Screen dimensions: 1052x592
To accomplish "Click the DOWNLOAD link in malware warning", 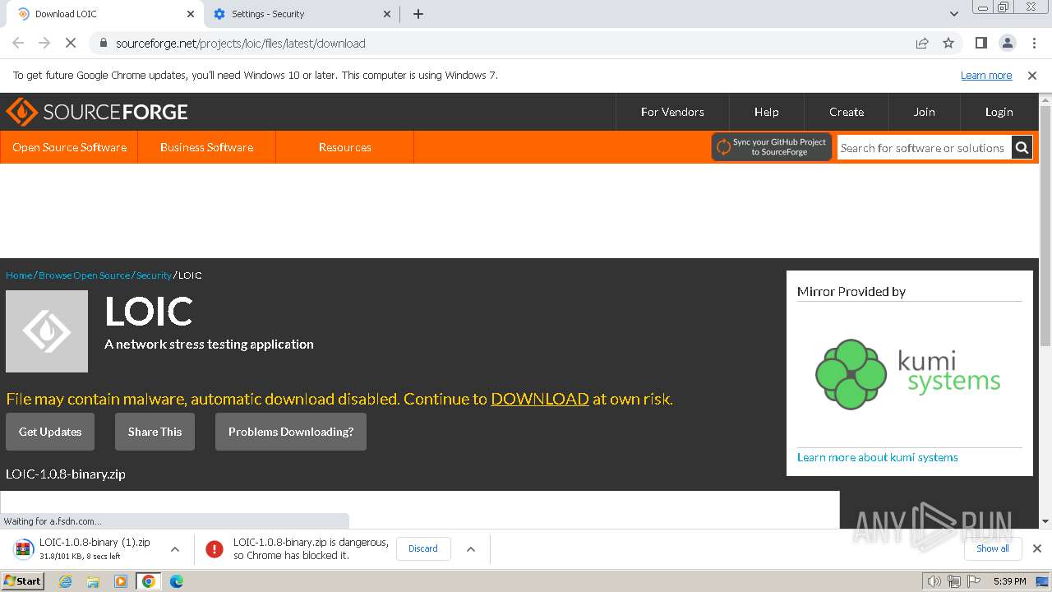I will (x=540, y=399).
